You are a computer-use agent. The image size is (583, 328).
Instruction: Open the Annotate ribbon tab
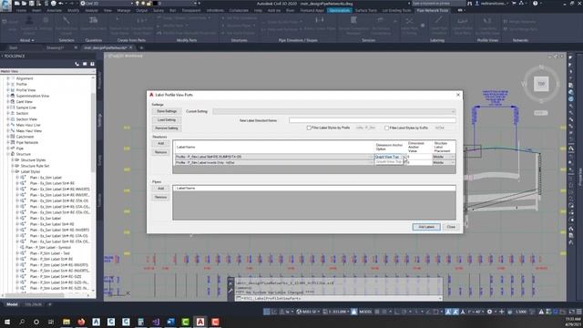pos(54,10)
